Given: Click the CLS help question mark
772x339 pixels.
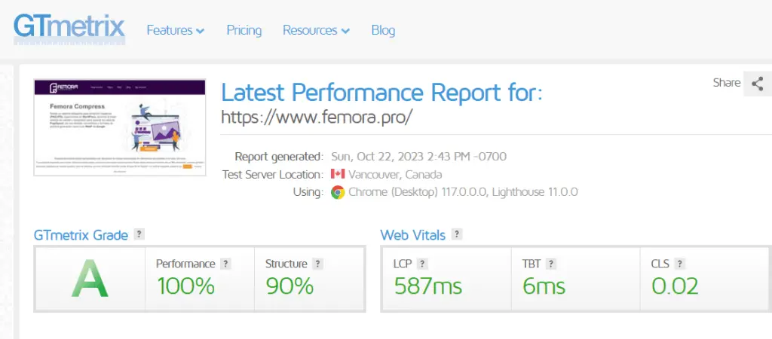Looking at the screenshot, I should point(679,264).
